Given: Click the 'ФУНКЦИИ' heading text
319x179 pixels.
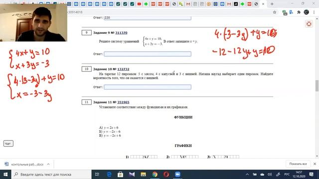Looking at the screenshot, I should pos(183,117).
